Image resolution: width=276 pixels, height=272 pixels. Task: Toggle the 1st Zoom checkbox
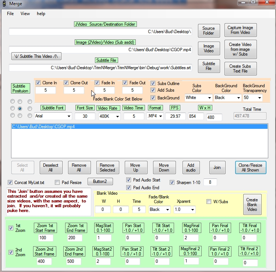pos(11,228)
